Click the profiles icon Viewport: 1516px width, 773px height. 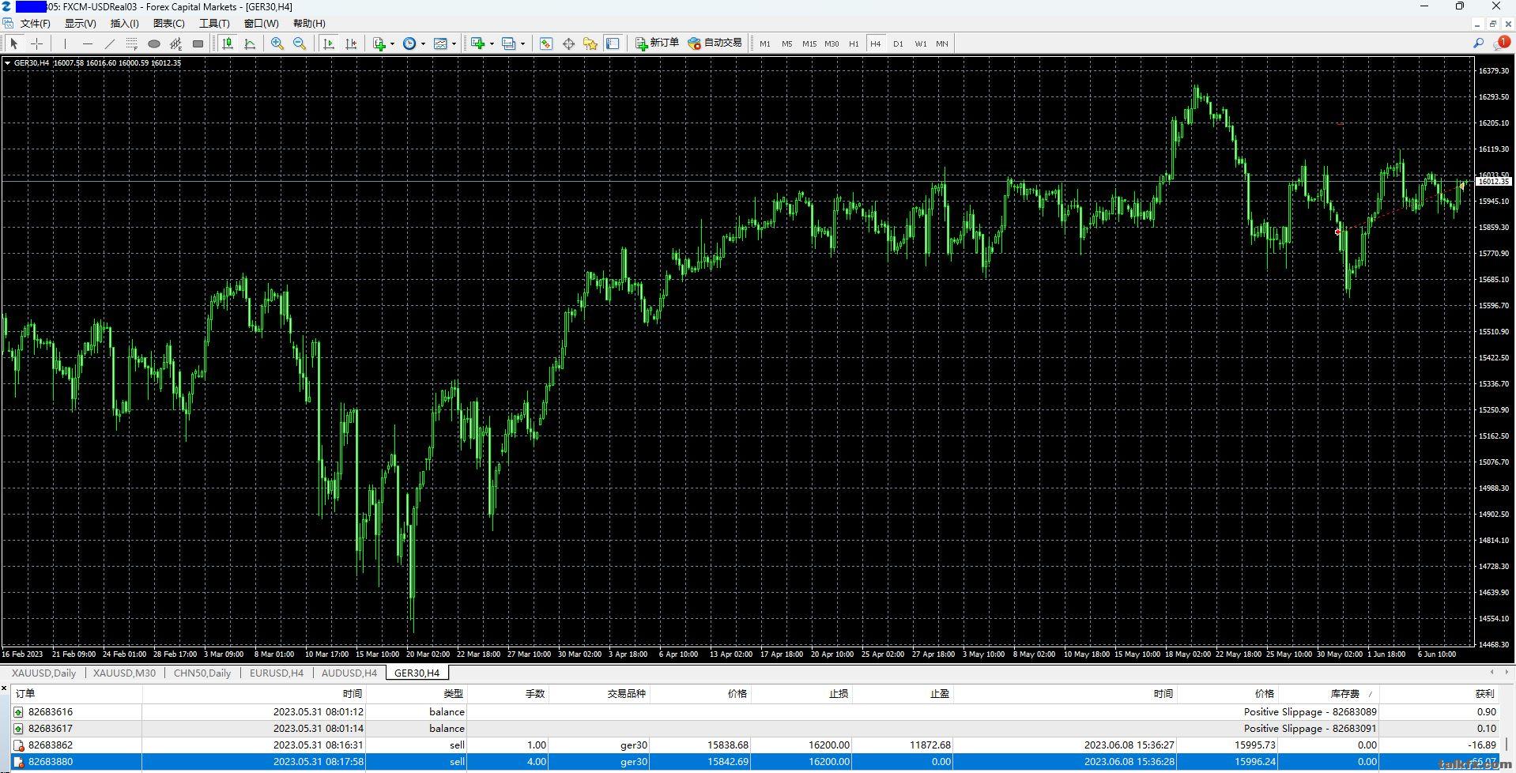click(509, 43)
